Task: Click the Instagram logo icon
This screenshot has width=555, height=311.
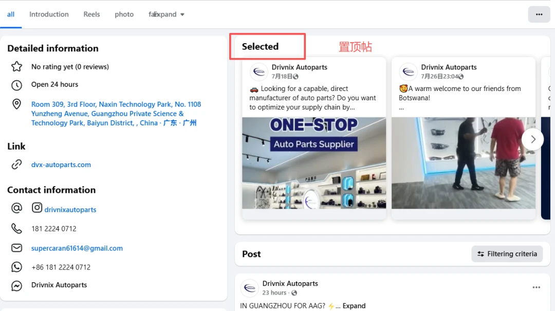Action: (x=37, y=208)
